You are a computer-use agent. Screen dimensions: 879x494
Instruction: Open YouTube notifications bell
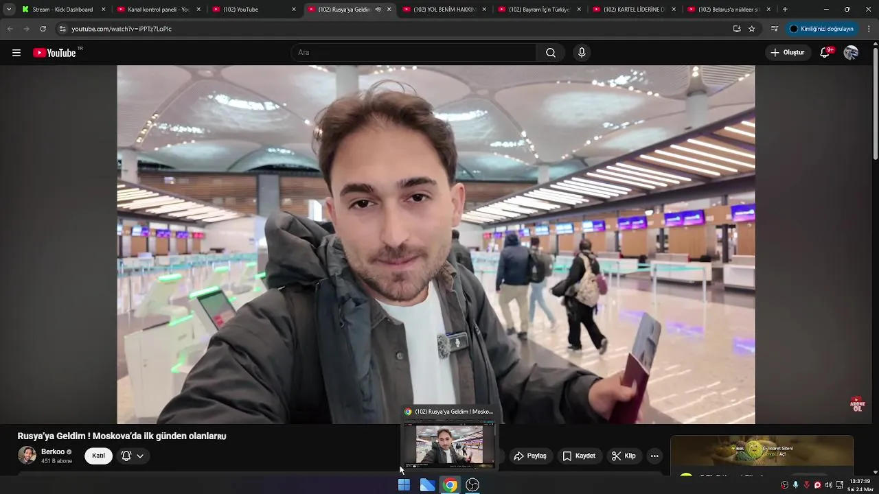pyautogui.click(x=825, y=53)
